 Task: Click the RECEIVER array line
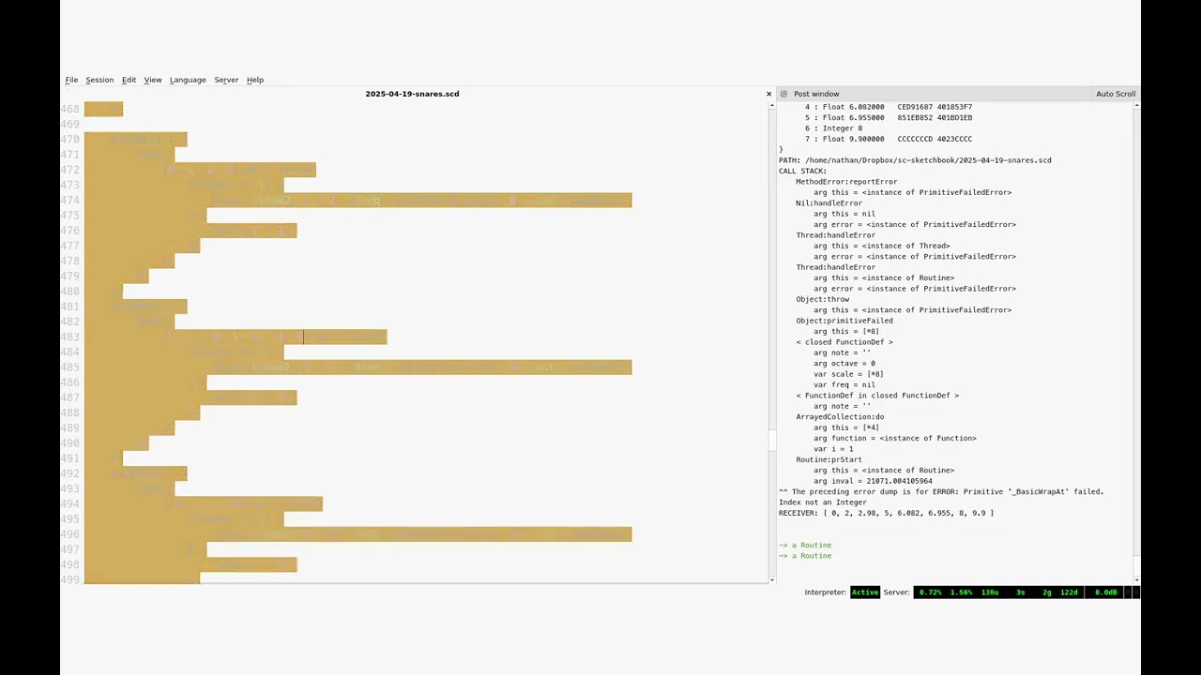coord(886,513)
